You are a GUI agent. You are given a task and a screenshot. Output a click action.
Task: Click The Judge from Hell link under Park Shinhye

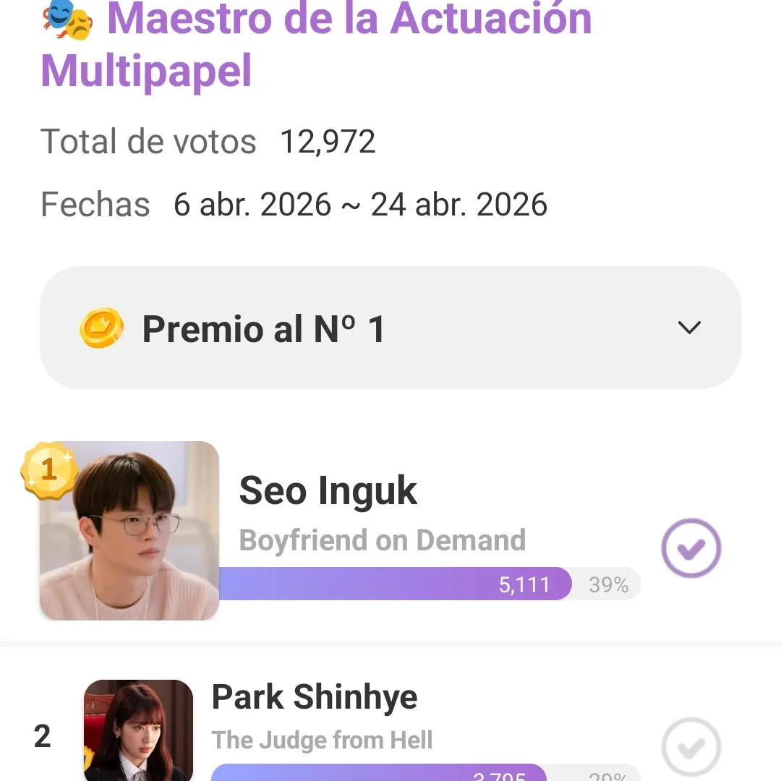click(x=322, y=740)
